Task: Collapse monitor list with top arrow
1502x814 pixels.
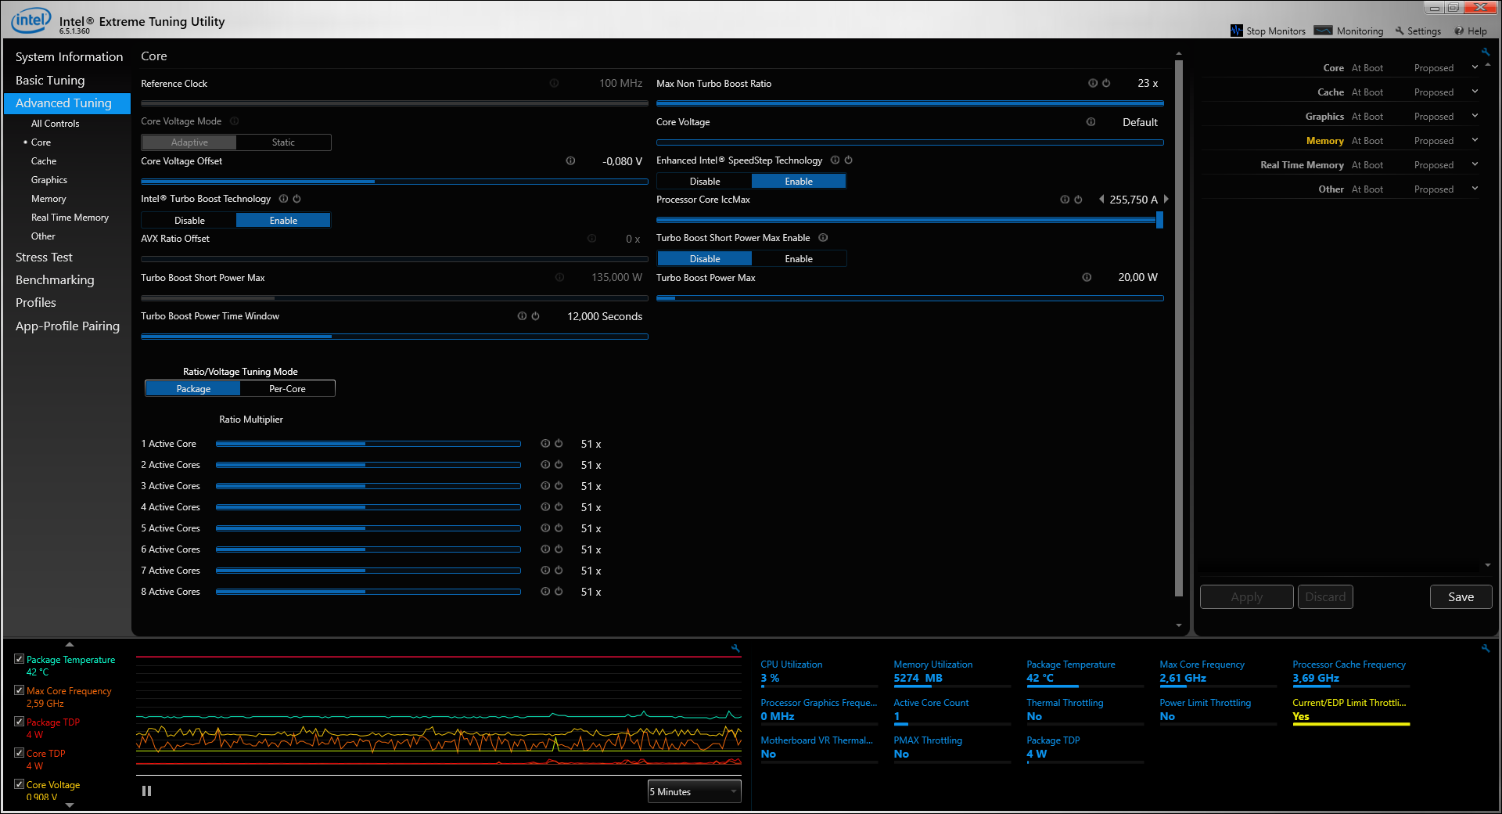Action: pyautogui.click(x=70, y=644)
